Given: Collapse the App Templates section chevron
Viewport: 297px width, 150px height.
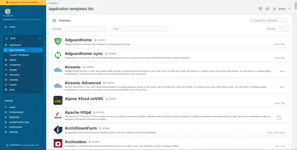Looking at the screenshot, I should click(40, 50).
